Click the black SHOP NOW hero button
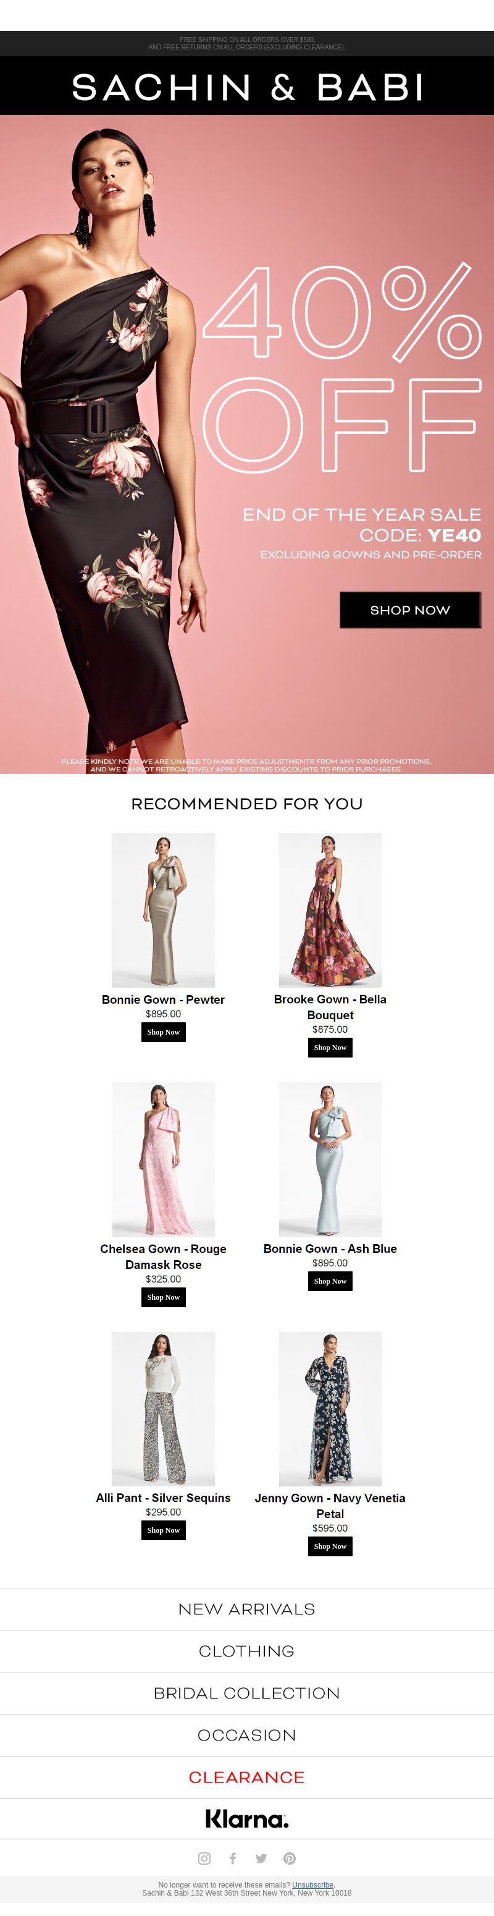 click(x=410, y=610)
